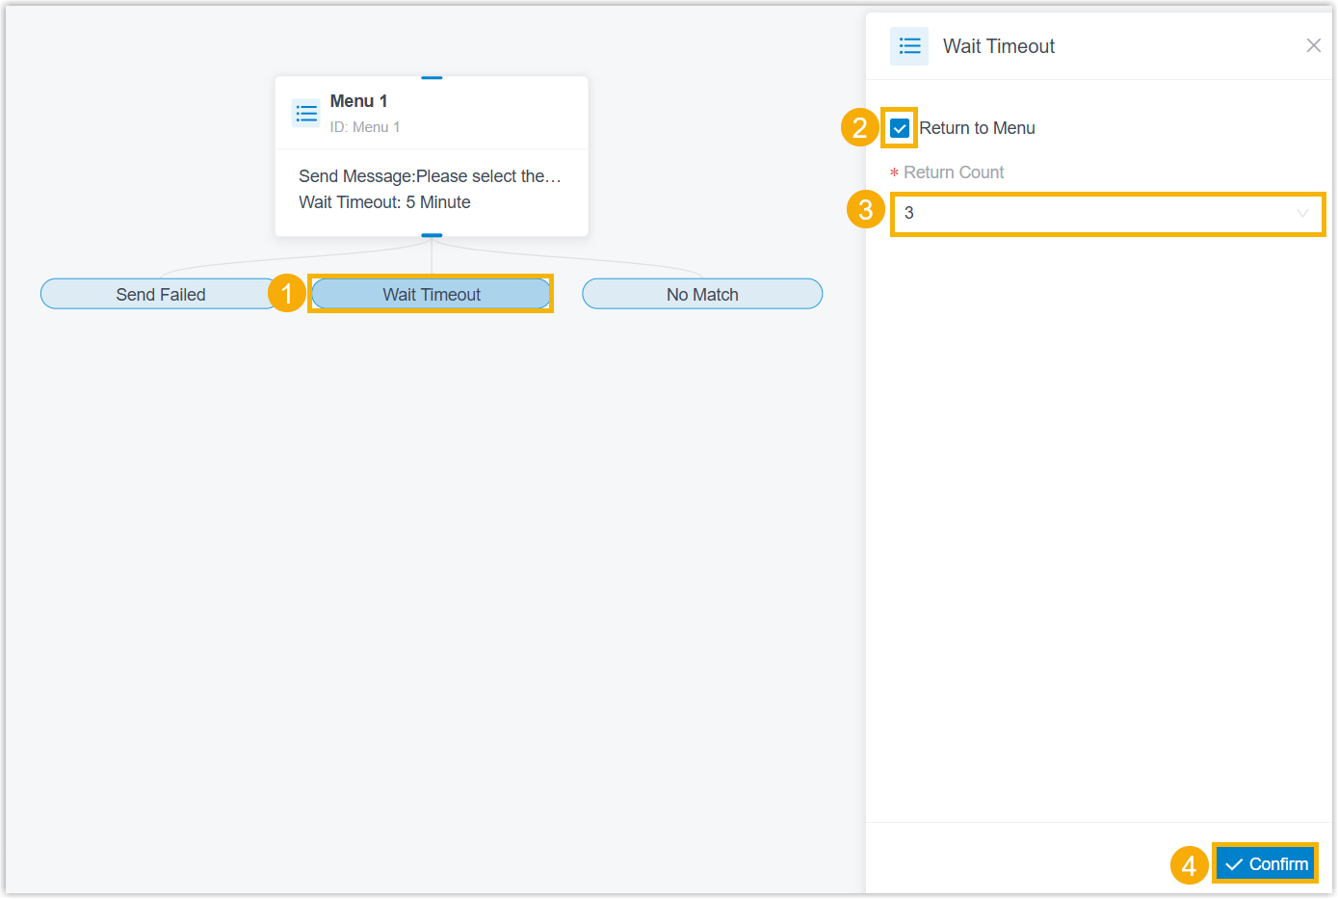Click the checkmark icon on Confirm button
The image size is (1338, 899).
[x=1234, y=864]
